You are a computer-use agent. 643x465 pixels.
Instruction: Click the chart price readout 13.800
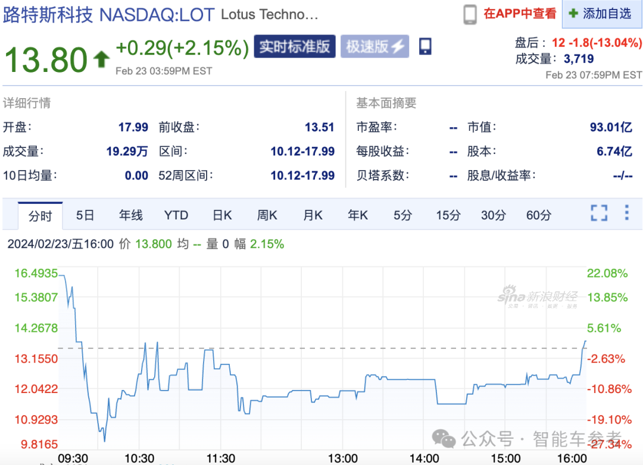tap(154, 244)
